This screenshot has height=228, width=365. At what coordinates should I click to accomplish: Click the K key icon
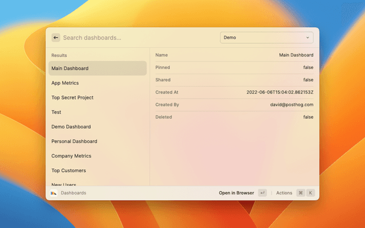coord(311,193)
